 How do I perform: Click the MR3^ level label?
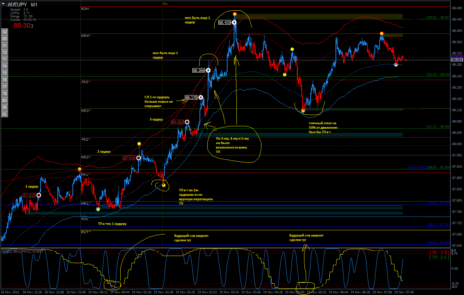[86, 111]
